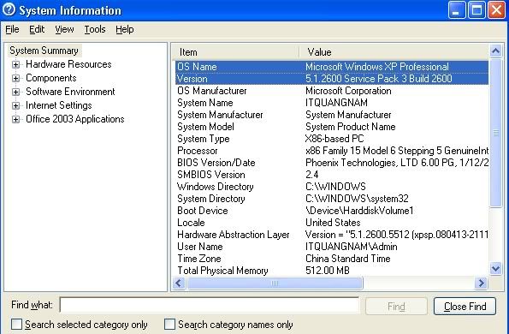Click the Find button
This screenshot has height=334, width=509.
pos(396,306)
